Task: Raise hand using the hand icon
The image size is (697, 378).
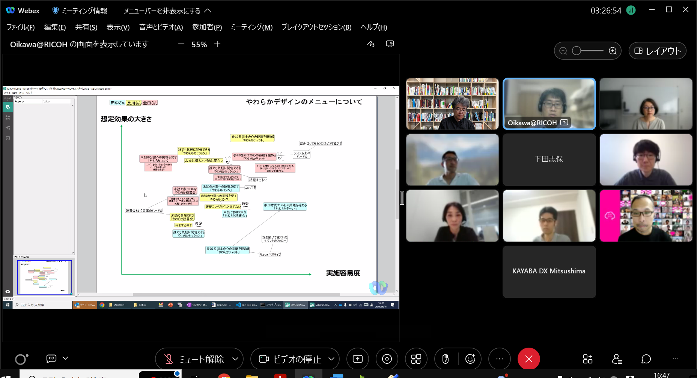Action: tap(446, 359)
